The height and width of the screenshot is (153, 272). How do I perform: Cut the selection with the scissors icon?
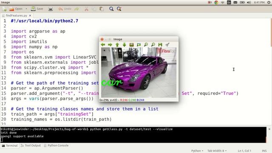pyautogui.click(x=86, y=9)
